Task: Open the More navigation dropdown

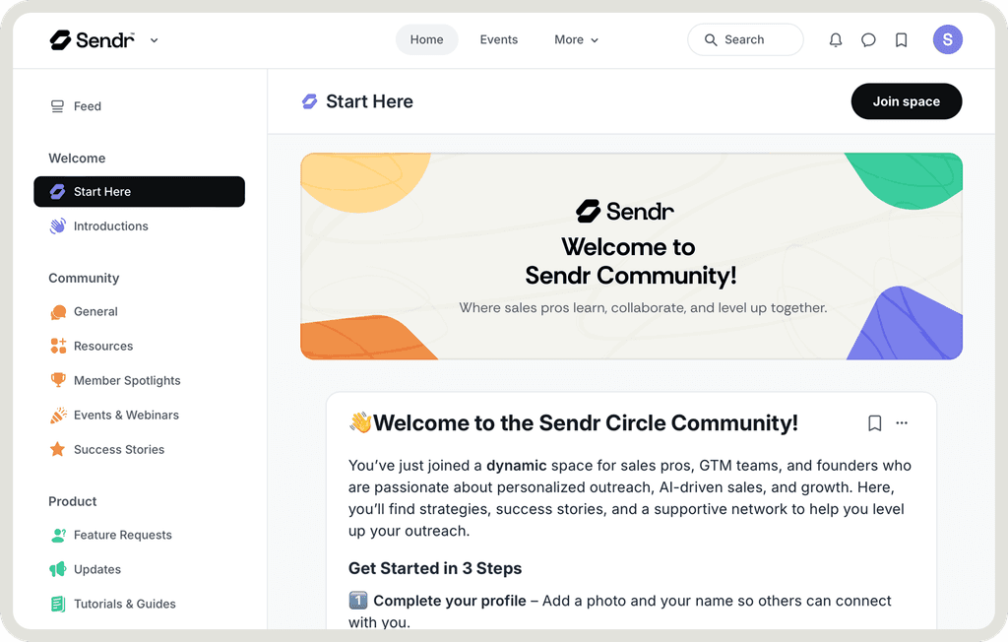Action: (x=575, y=39)
